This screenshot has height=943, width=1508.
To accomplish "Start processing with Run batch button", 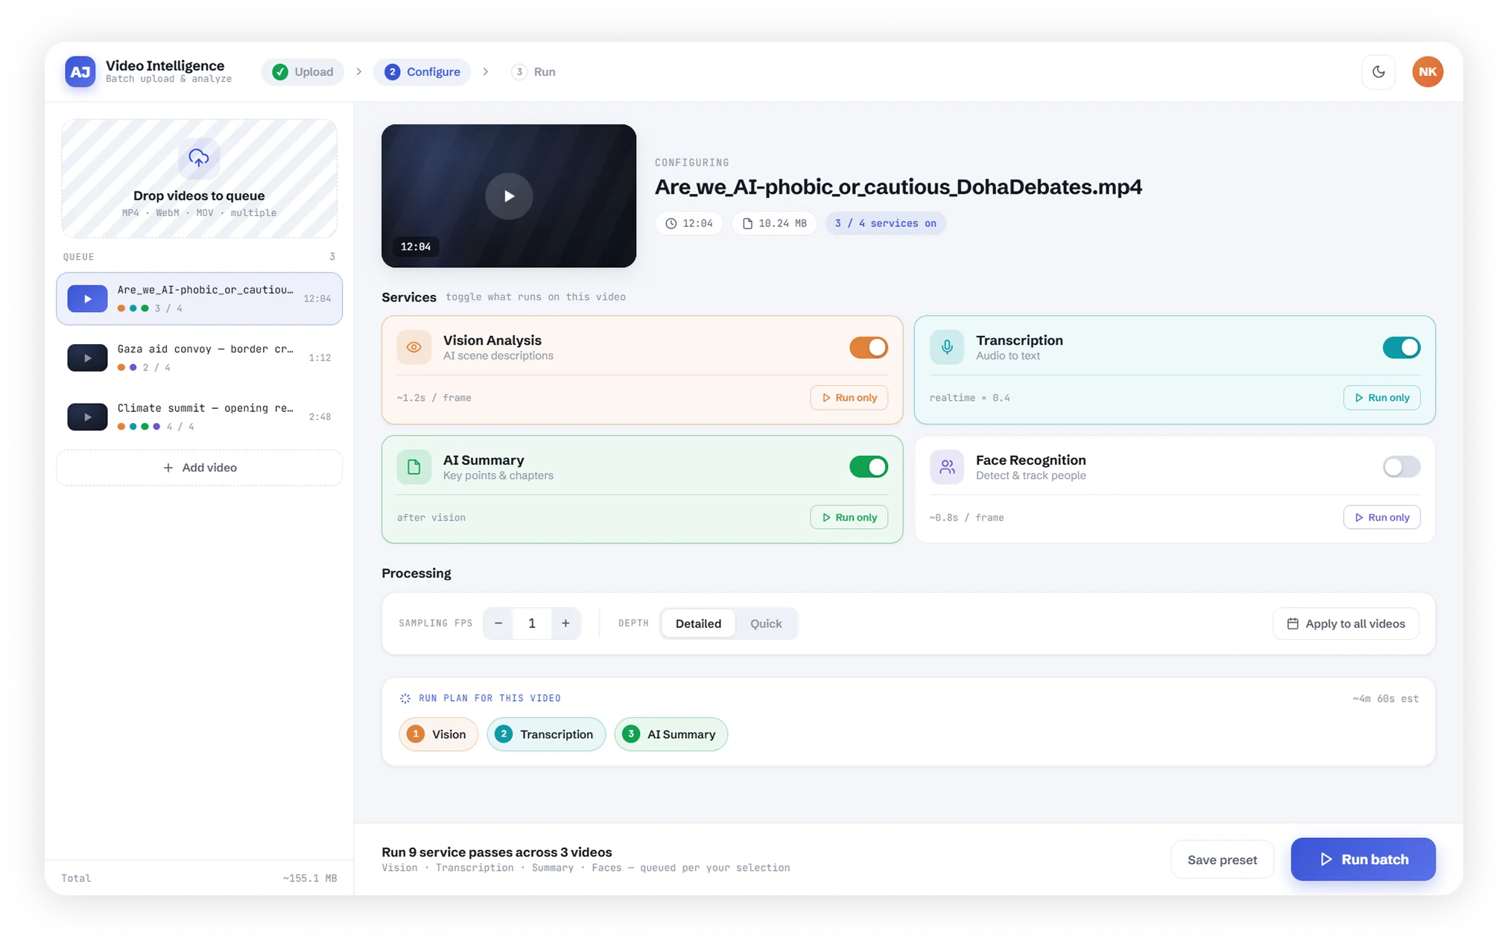I will pyautogui.click(x=1363, y=860).
